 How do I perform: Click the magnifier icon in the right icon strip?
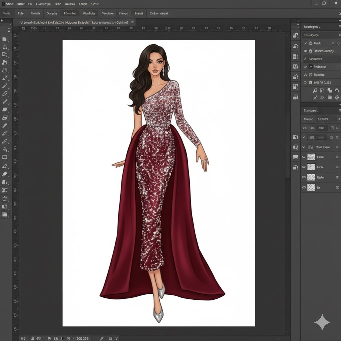click(x=295, y=46)
